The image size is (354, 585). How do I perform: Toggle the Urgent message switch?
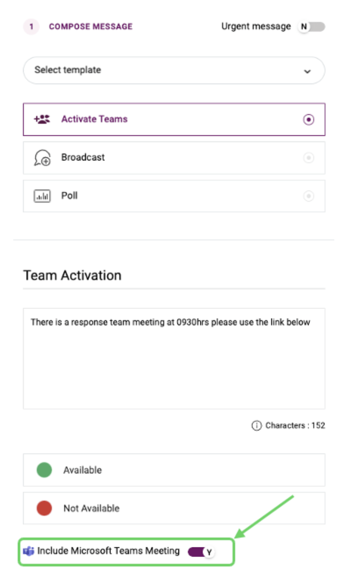(x=312, y=27)
